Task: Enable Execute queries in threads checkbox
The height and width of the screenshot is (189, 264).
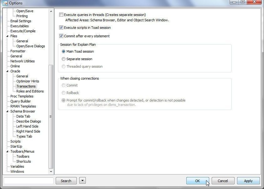Action: (x=61, y=15)
